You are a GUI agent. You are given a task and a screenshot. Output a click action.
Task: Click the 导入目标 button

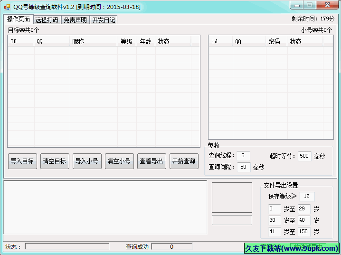[22, 161]
